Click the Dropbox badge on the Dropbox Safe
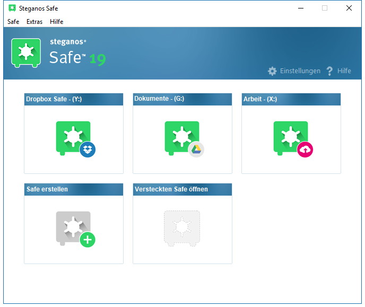Image resolution: width=365 pixels, height=307 pixels. coord(88,150)
